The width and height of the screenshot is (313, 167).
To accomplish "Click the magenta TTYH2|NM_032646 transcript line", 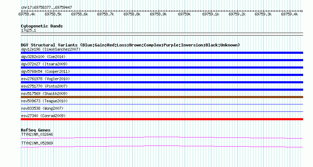I will tap(162, 137).
